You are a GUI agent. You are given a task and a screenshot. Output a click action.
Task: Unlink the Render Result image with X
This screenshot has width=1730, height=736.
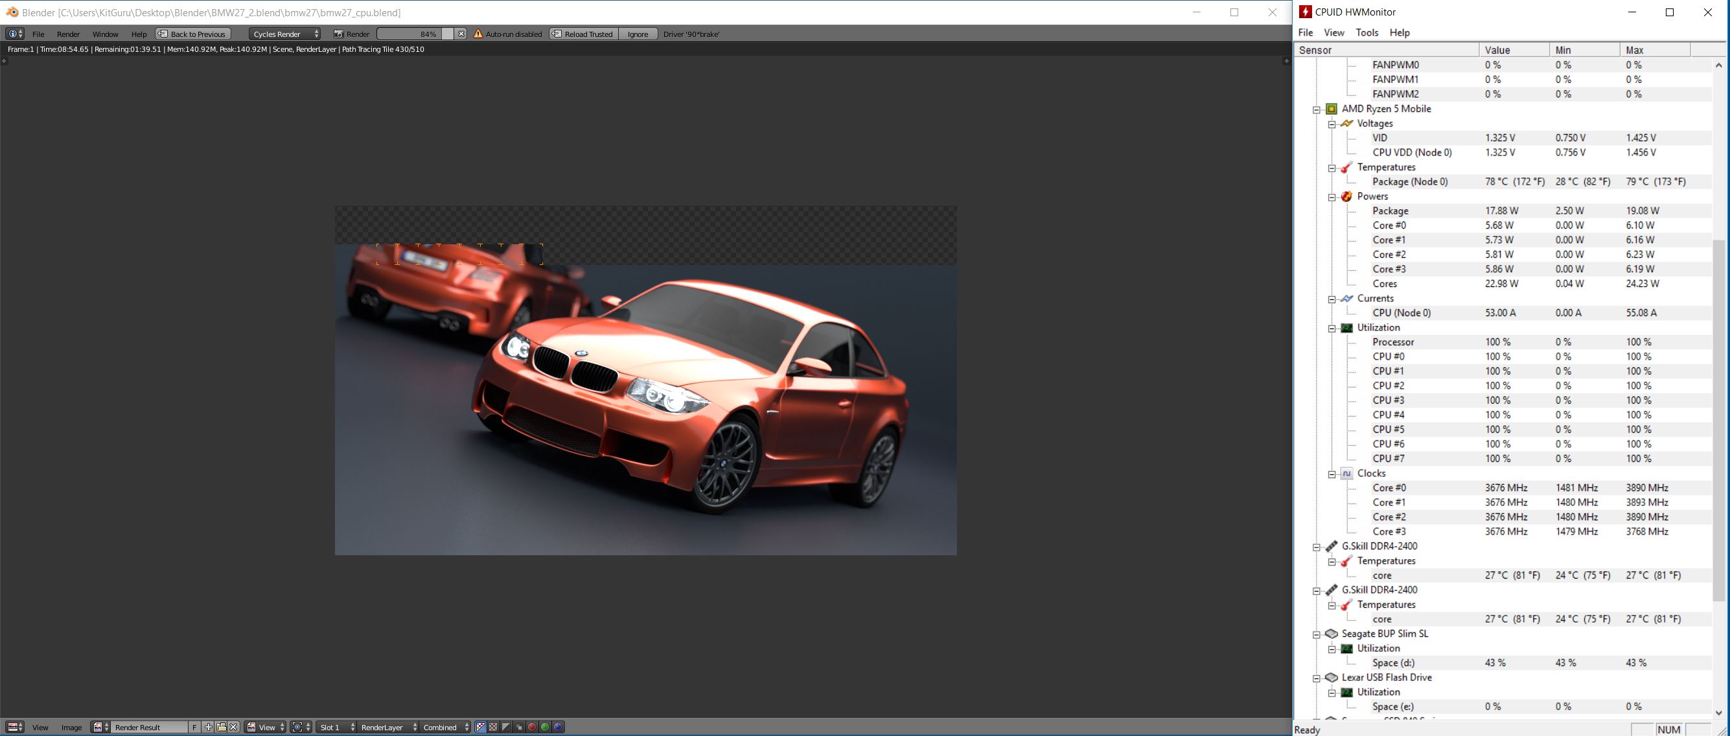(x=234, y=728)
